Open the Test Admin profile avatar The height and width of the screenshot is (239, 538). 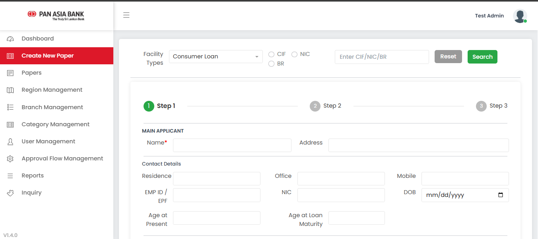[x=520, y=16]
